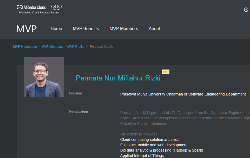Click the yellow MVP badge beside the name
Screen dimensions: 250x158
click(165, 72)
